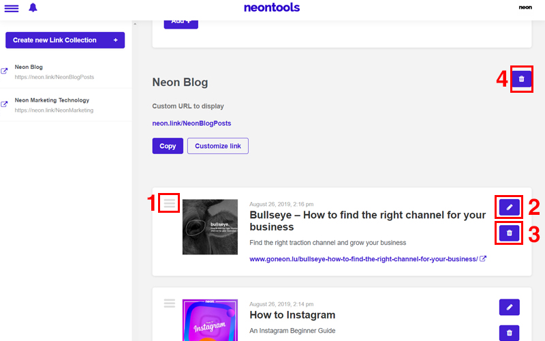Click the Neon Blog heading
The width and height of the screenshot is (545, 341).
point(180,82)
